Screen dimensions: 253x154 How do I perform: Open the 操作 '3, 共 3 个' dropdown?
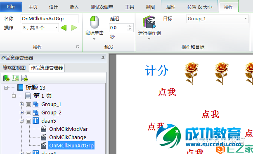40,28
